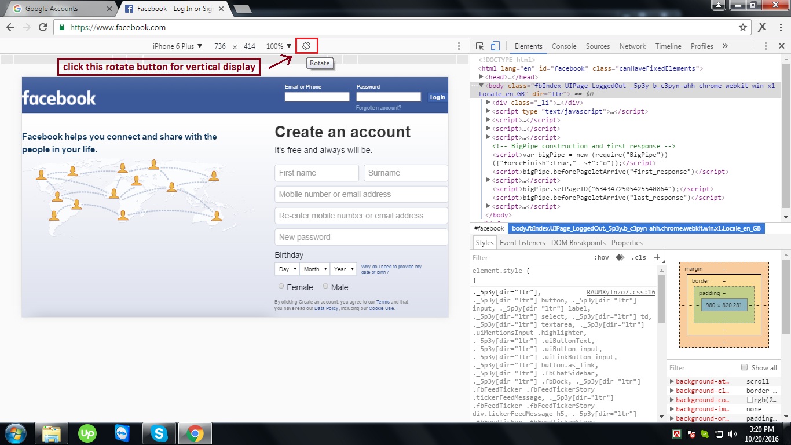Switch to the Console tab
The image size is (791, 445).
[563, 46]
